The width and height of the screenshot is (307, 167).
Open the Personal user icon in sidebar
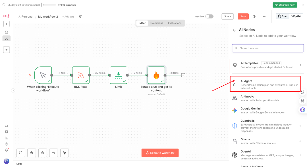point(7,38)
